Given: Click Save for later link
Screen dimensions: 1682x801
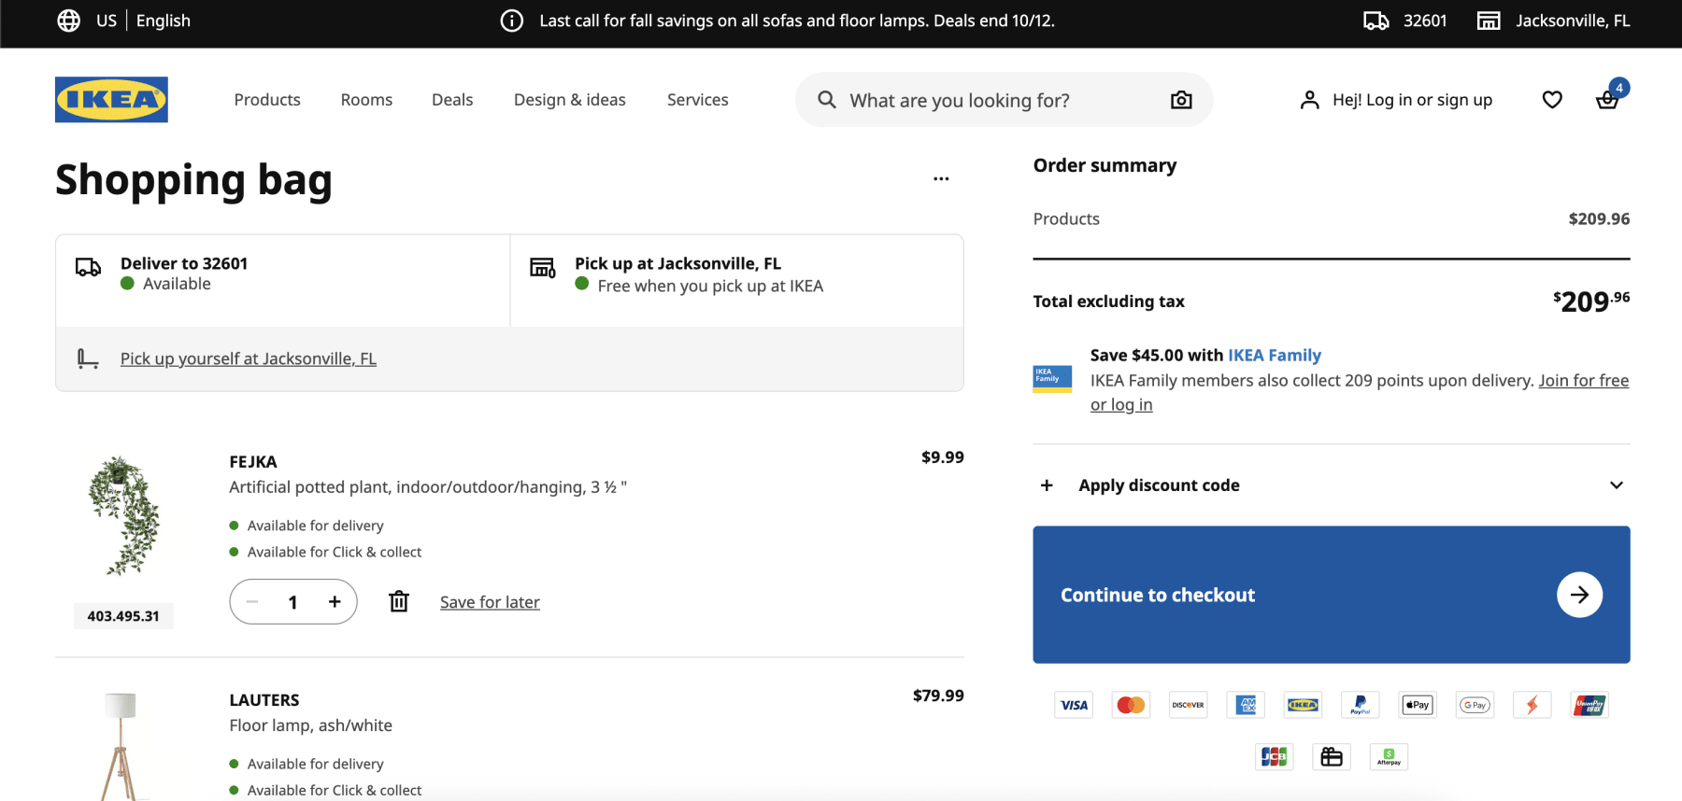Looking at the screenshot, I should pos(490,603).
